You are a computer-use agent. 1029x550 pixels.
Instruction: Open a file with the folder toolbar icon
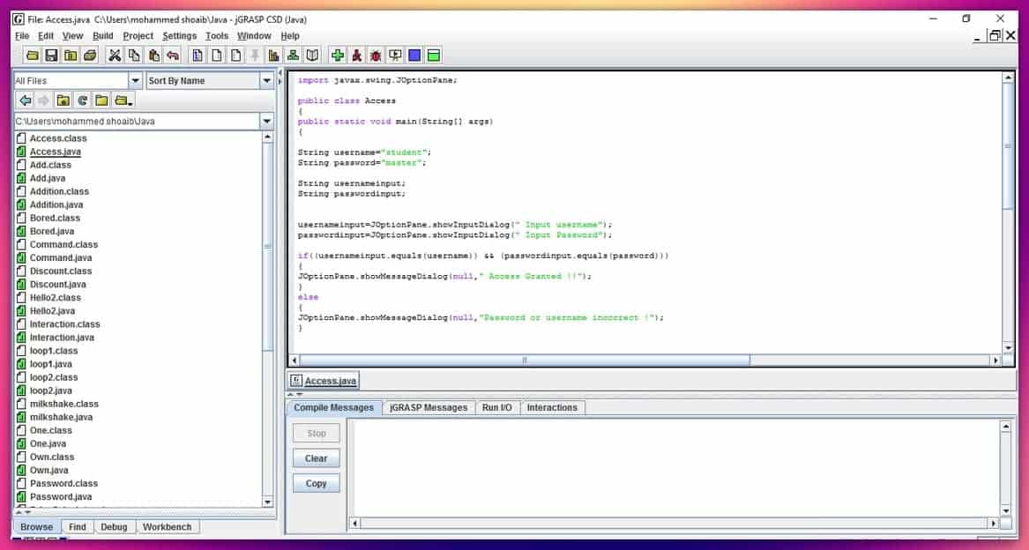(31, 54)
